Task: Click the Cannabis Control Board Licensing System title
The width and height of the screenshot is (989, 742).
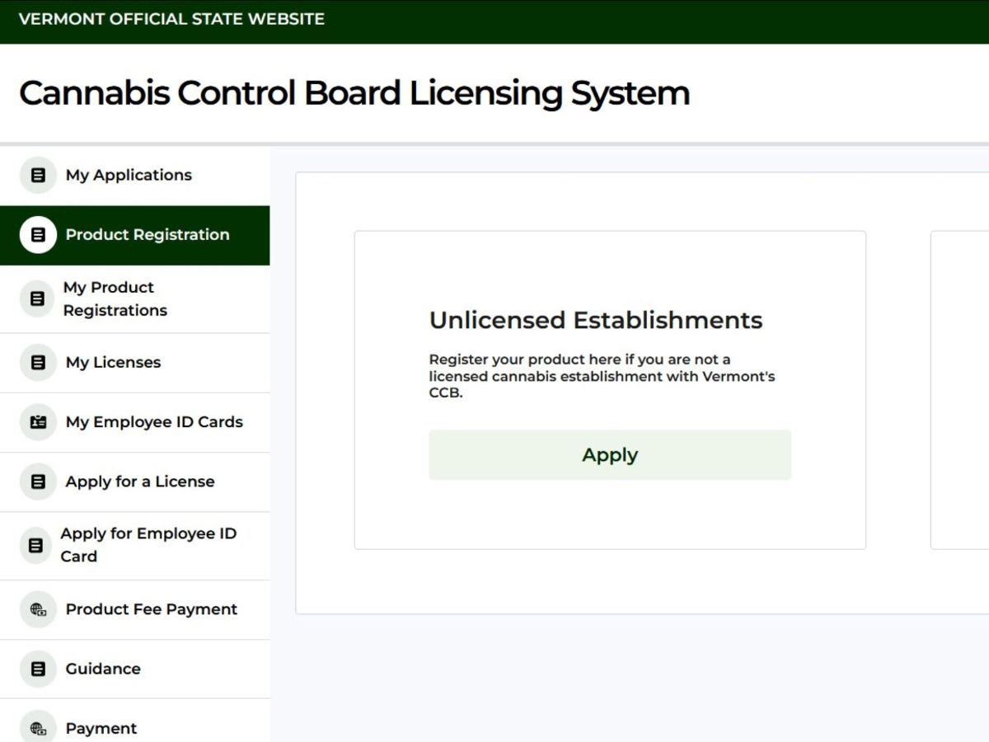Action: coord(354,93)
